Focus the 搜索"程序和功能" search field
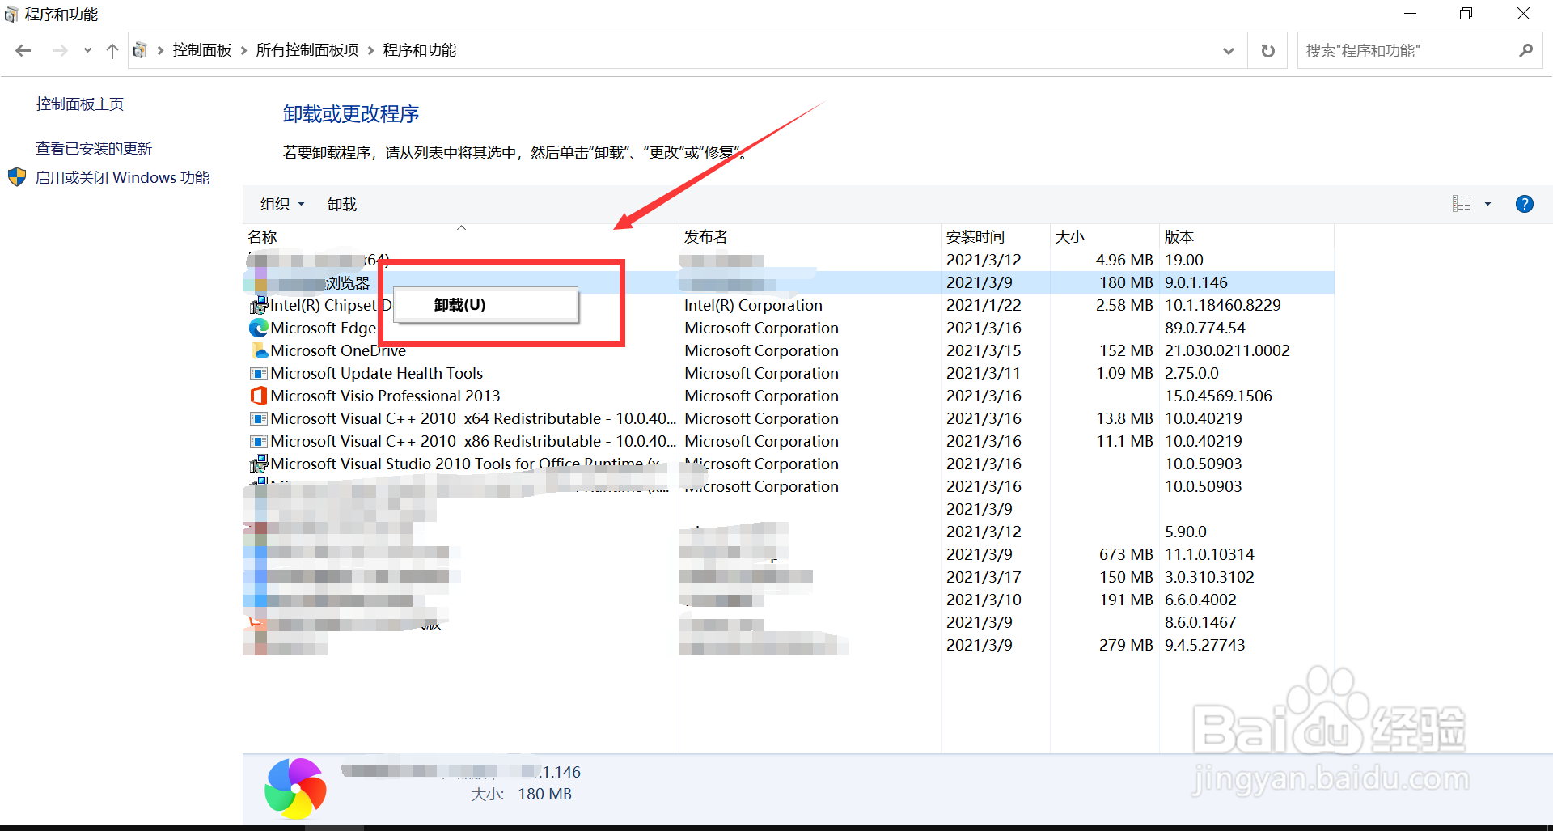This screenshot has width=1553, height=831. (x=1407, y=51)
